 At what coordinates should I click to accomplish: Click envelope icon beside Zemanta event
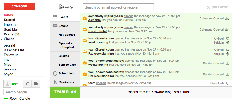click(84, 18)
